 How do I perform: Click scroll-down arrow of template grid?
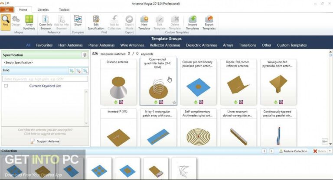click(x=330, y=144)
